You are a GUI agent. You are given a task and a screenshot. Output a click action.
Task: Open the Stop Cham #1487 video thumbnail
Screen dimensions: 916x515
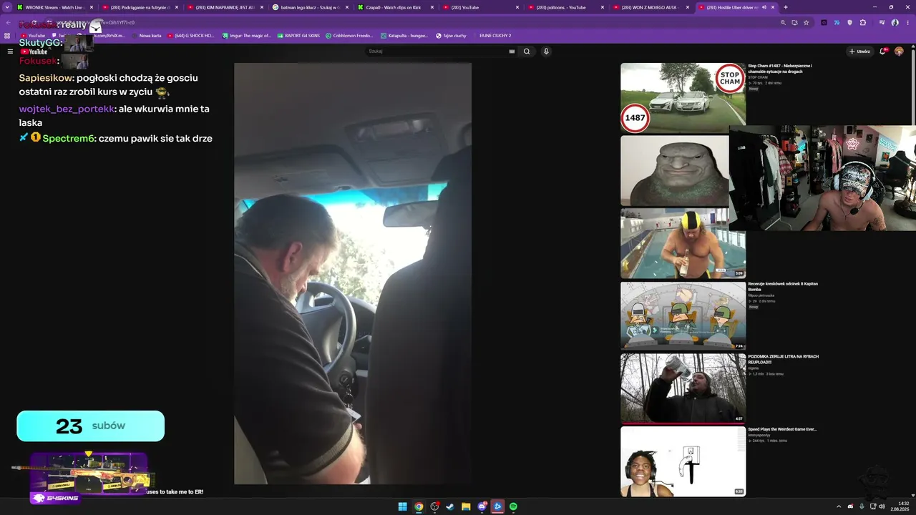(683, 98)
